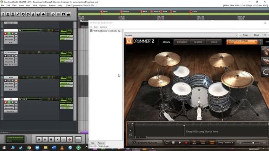This screenshot has height=151, width=269.
Task: Toggle the envelope points move icon
Action: coord(53,14)
